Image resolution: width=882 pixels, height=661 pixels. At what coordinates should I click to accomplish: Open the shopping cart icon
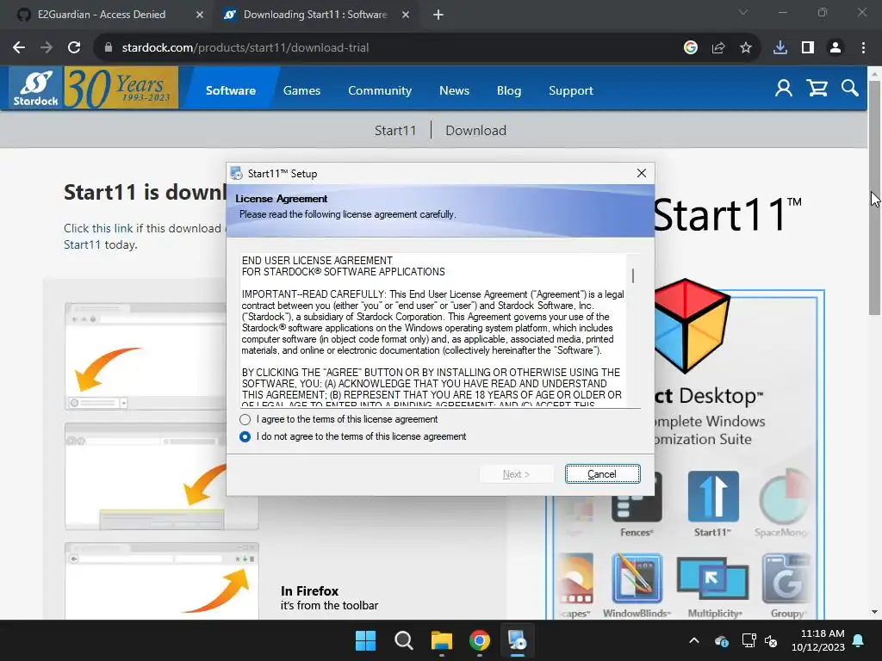pos(817,89)
